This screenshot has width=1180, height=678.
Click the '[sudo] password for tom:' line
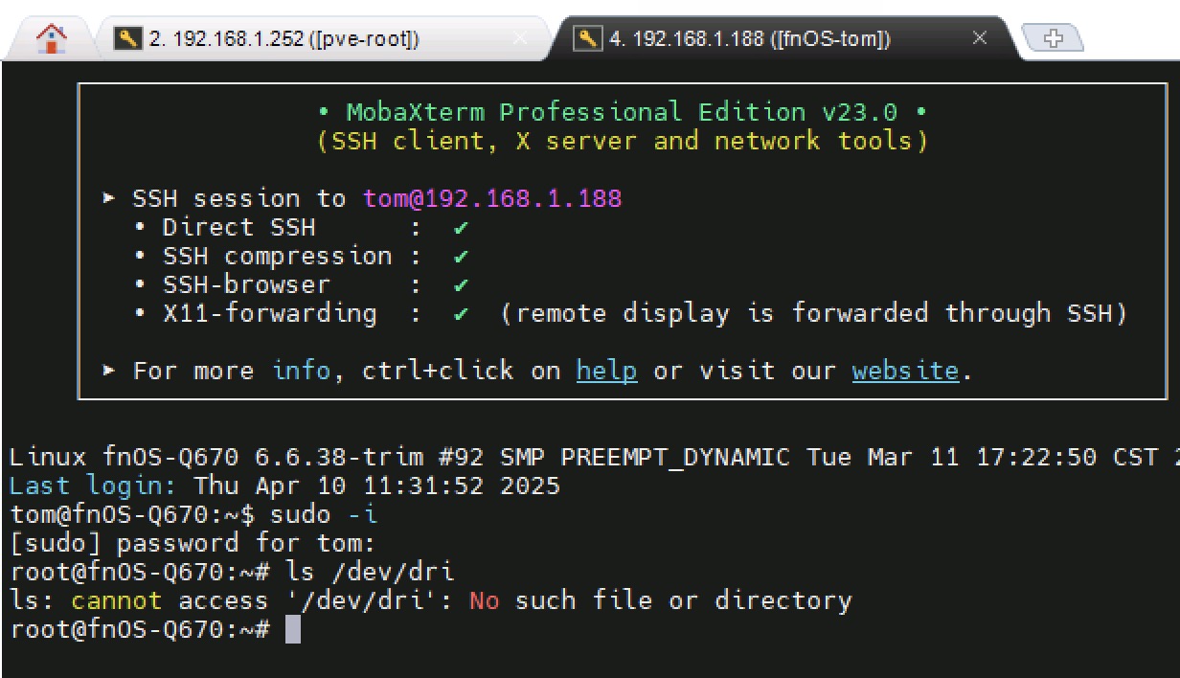(193, 543)
